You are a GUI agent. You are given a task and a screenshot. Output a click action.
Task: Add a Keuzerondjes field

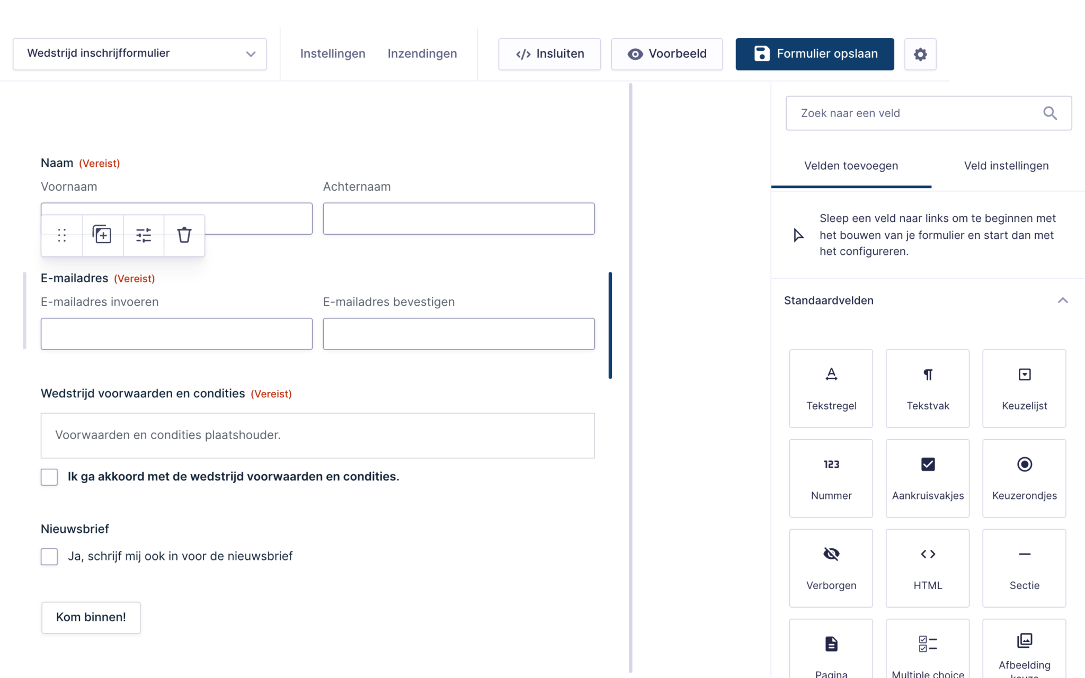point(1024,478)
